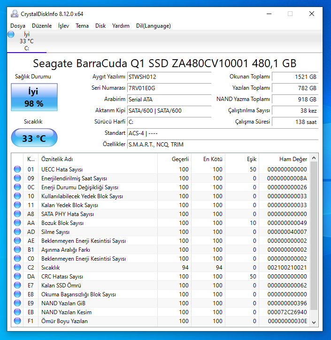
Task: Click the NAND Yazma Toplamı value 918 GB
Action: pyautogui.click(x=295, y=100)
